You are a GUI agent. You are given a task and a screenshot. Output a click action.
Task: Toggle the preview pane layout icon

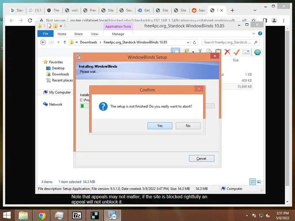[175, 51]
